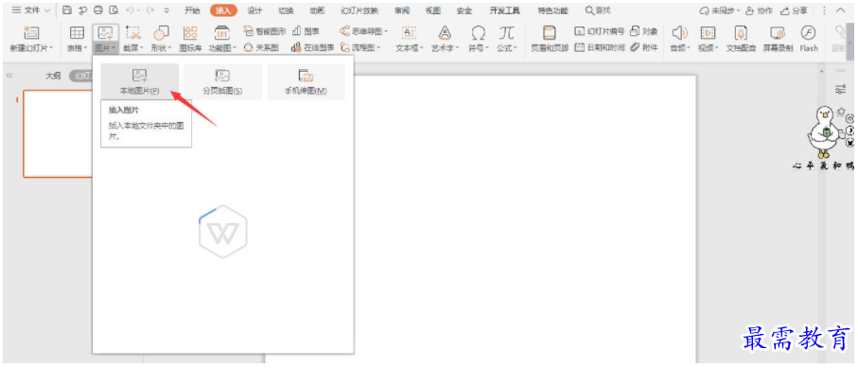This screenshot has height=368, width=858.
Task: Select 分页插图(S) option in picture dropdown
Action: 222,81
